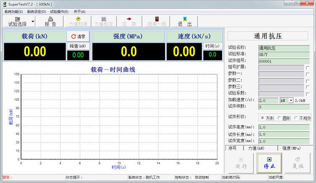
Task: Open the 报告 report printer icon
Action: click(x=50, y=19)
